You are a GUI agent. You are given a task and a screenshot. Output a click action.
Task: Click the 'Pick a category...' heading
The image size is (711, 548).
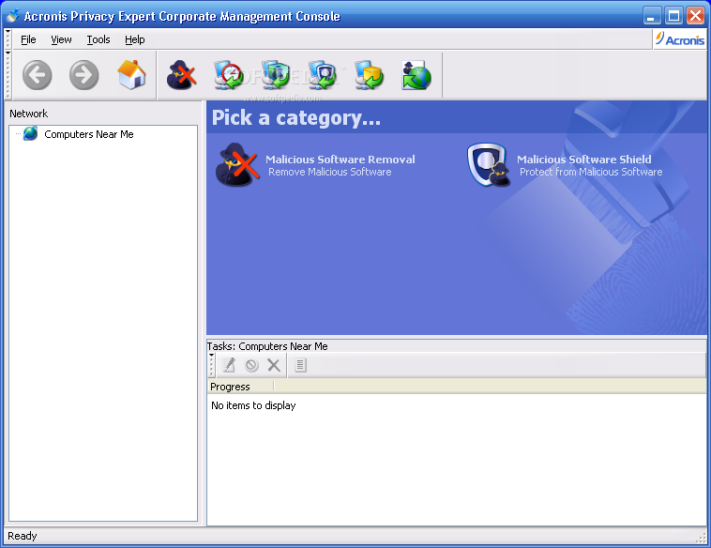(296, 118)
